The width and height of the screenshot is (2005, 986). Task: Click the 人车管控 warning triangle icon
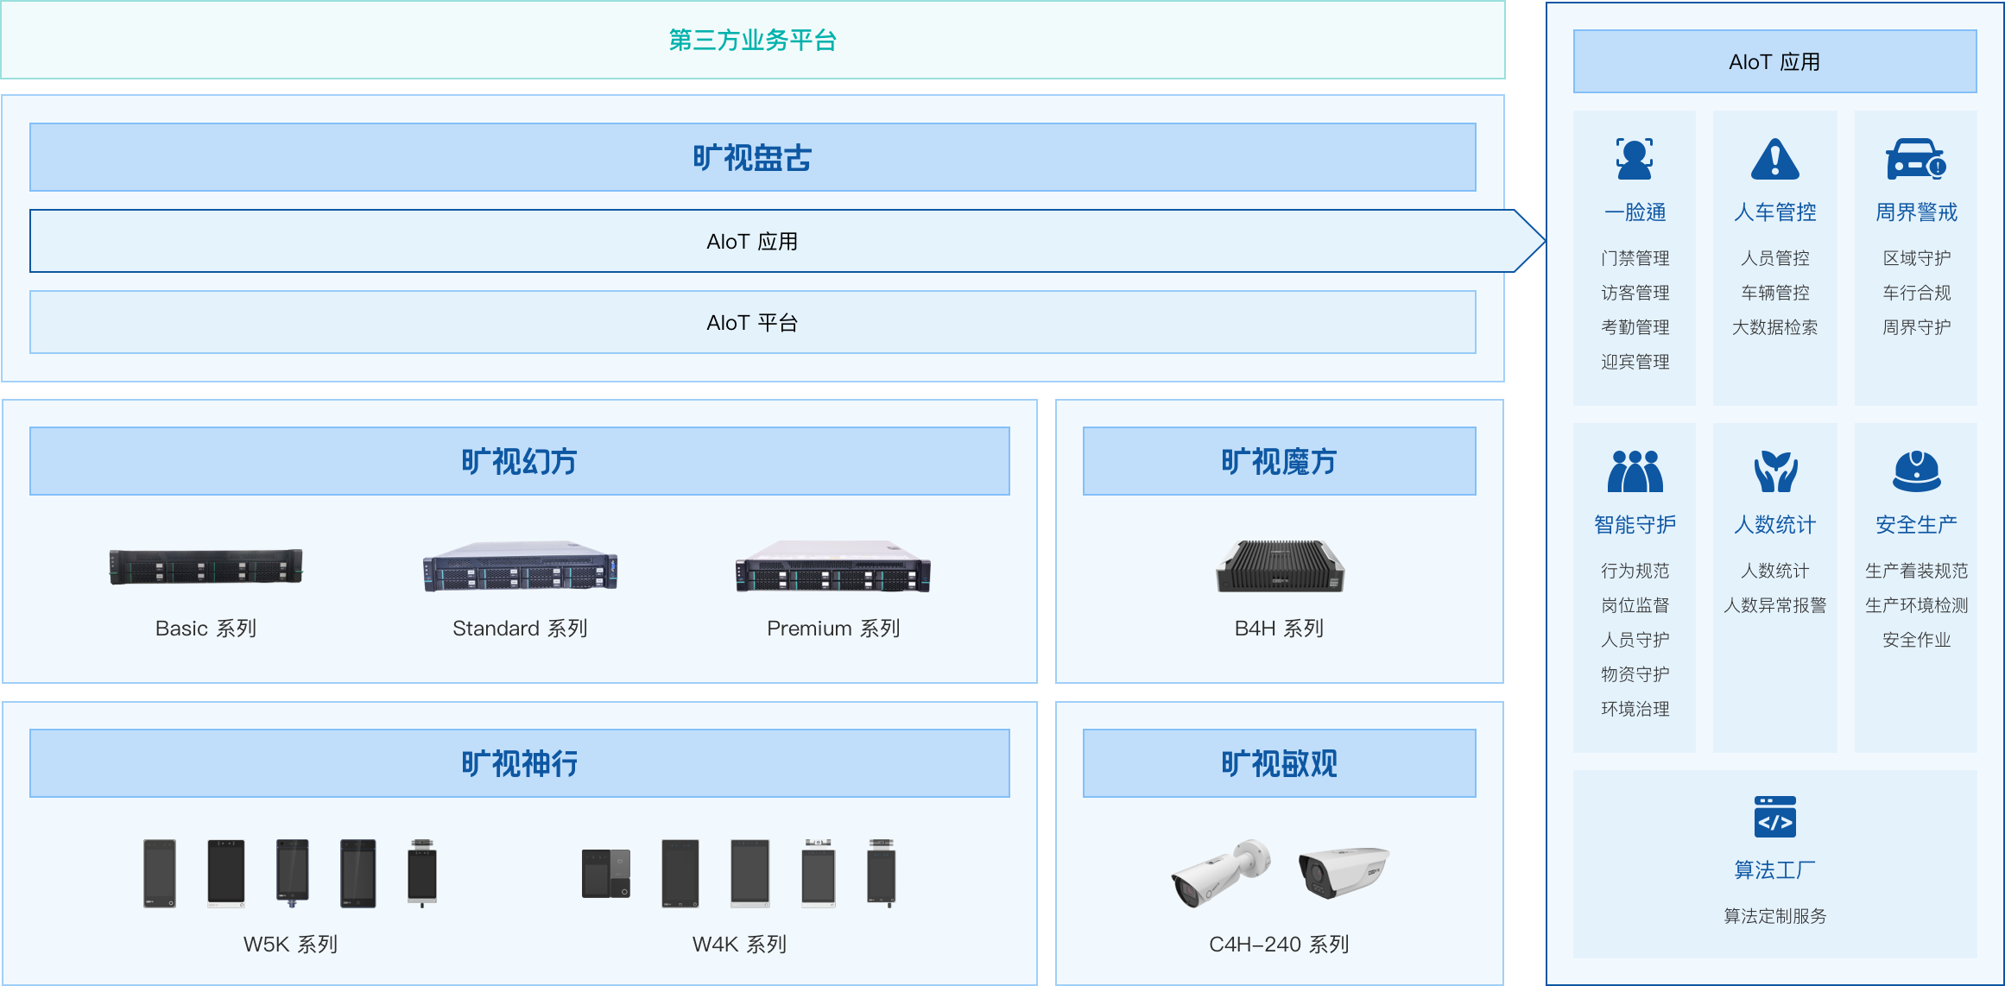pos(1774,159)
